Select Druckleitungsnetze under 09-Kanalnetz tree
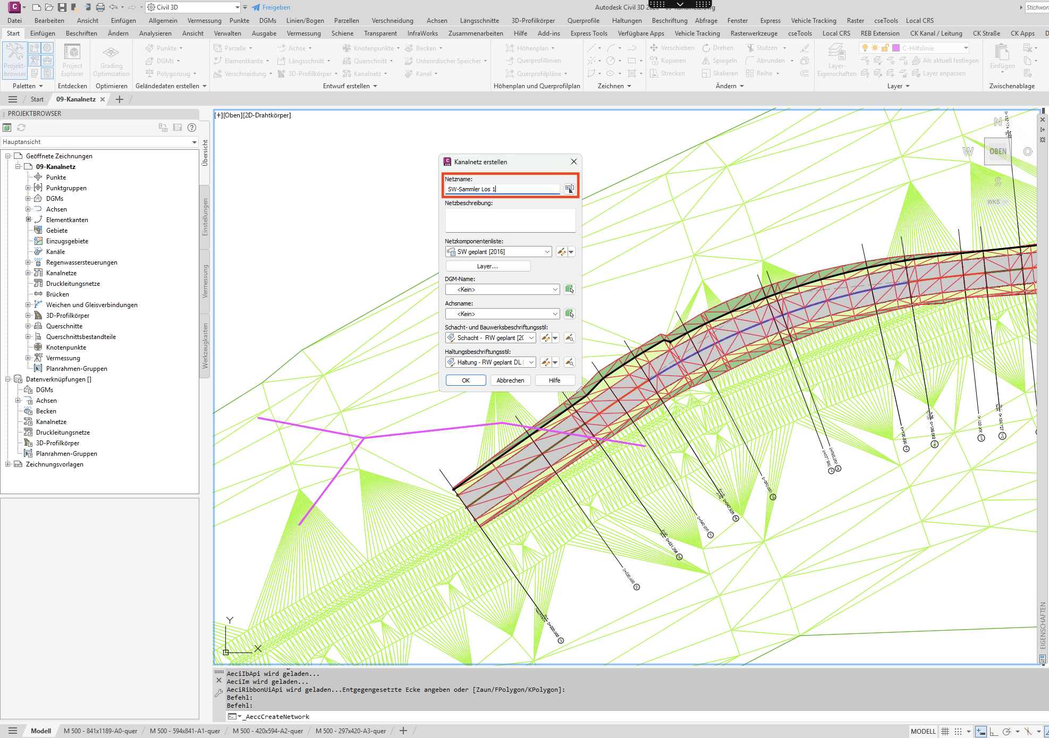The width and height of the screenshot is (1049, 738). point(73,283)
